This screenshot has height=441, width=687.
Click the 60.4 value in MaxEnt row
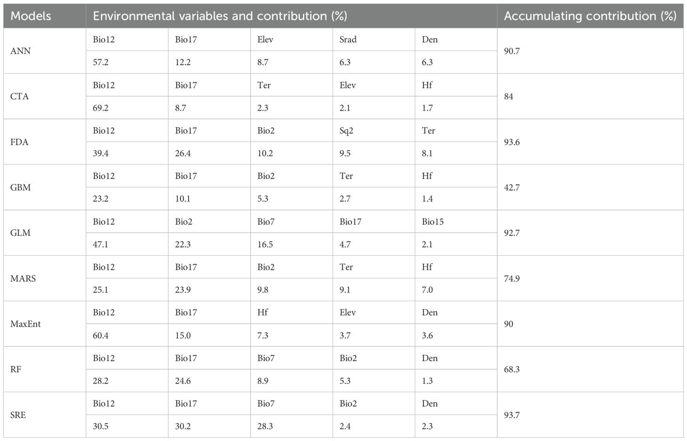point(101,335)
